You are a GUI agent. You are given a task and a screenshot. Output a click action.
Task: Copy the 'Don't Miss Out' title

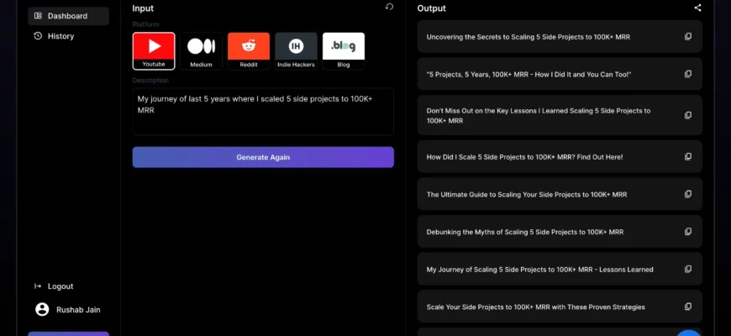[x=688, y=115]
